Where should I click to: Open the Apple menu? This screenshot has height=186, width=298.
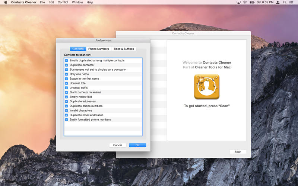[6, 2]
